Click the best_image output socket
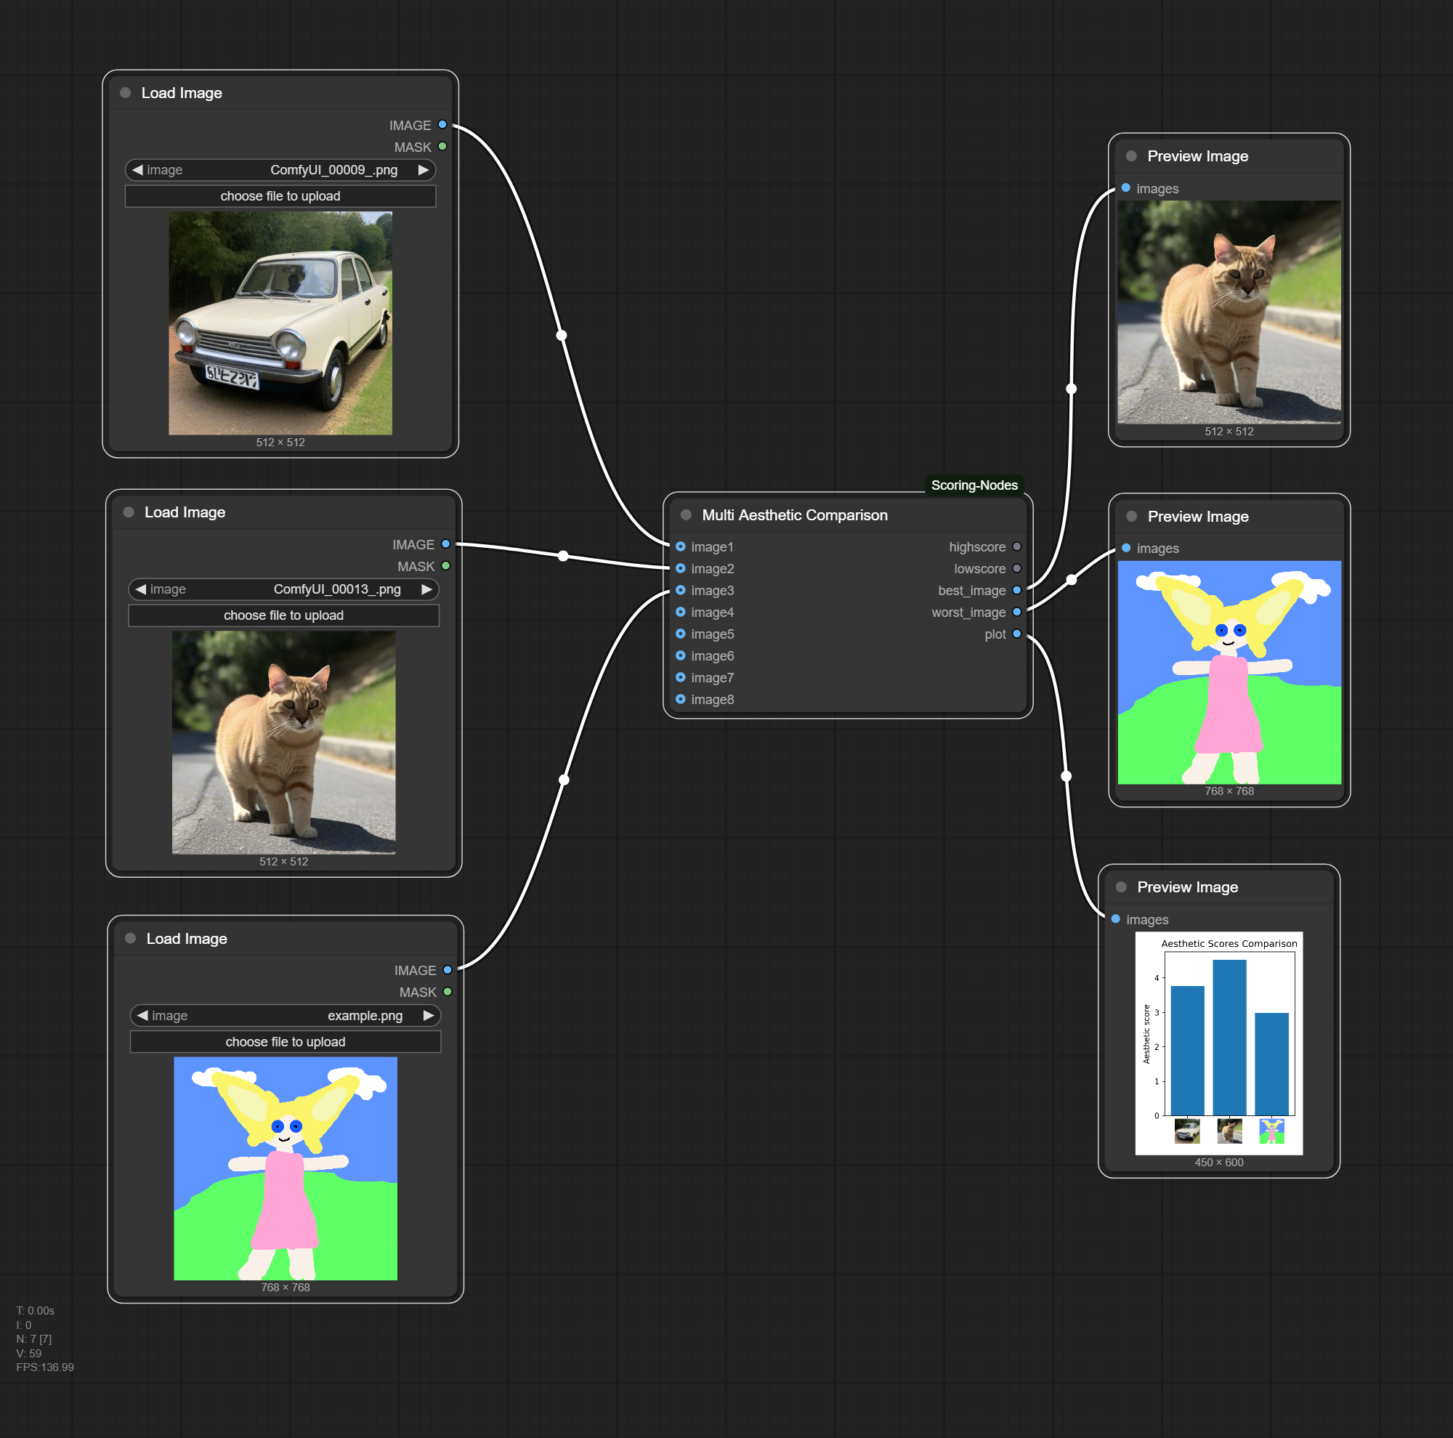 tap(1017, 591)
